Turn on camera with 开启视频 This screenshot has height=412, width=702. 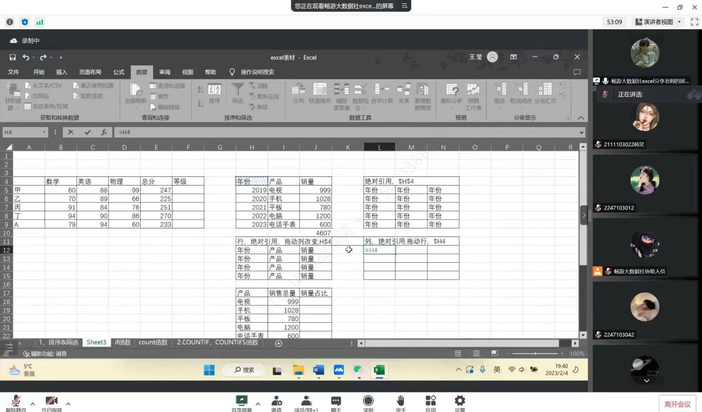[x=51, y=401]
